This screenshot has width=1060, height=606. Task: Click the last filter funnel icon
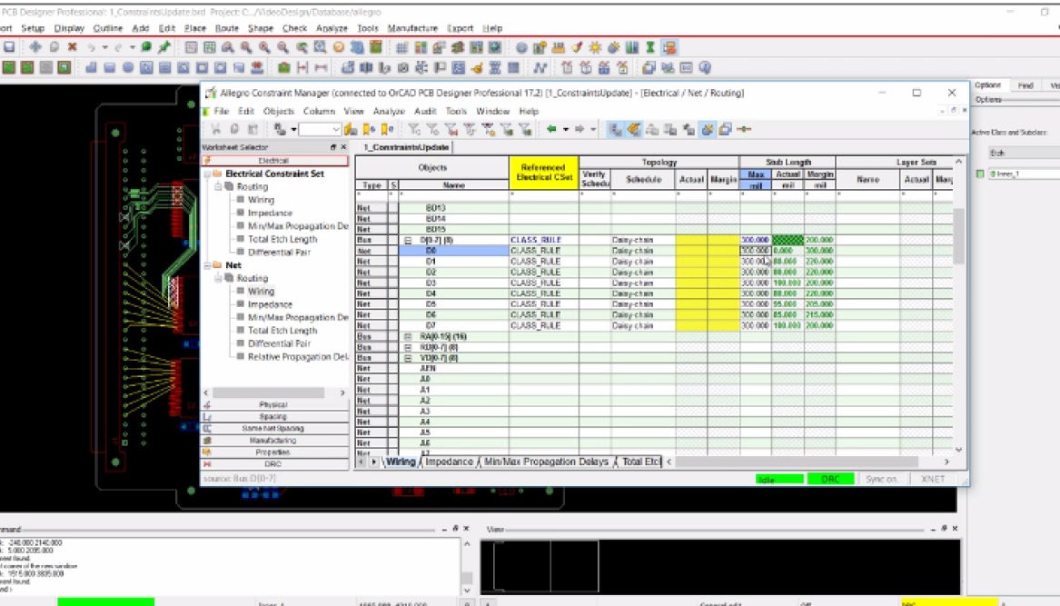click(x=525, y=129)
